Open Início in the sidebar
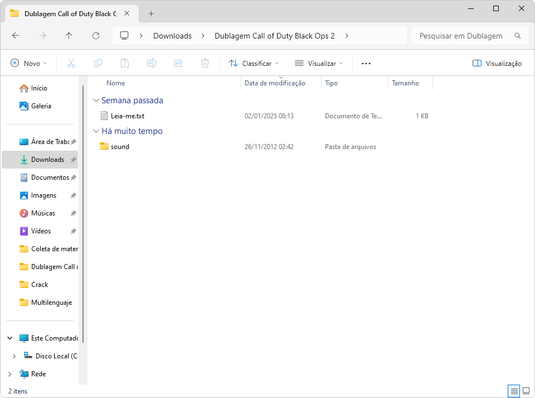Image resolution: width=535 pixels, height=398 pixels. coord(33,88)
